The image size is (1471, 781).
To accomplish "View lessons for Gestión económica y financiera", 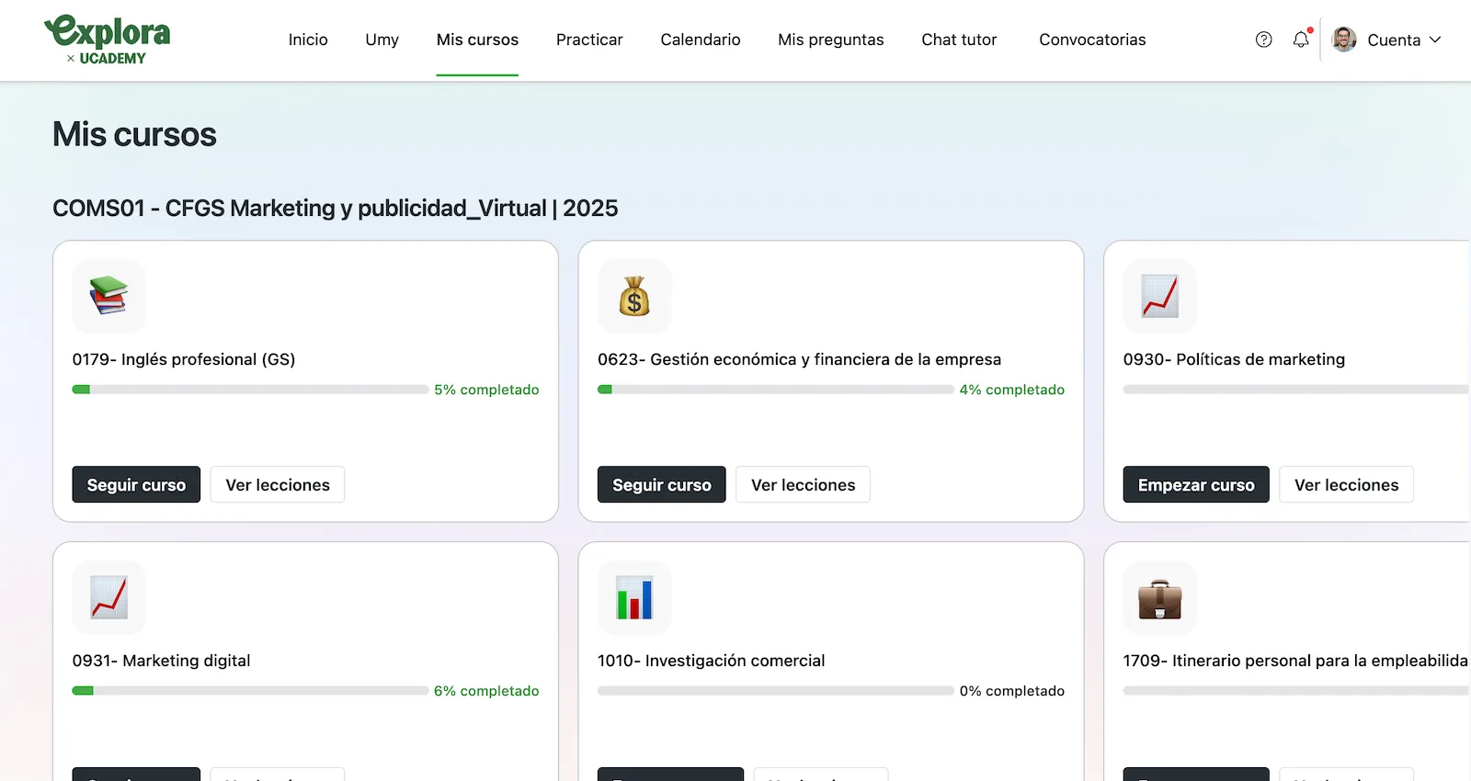I will tap(804, 484).
